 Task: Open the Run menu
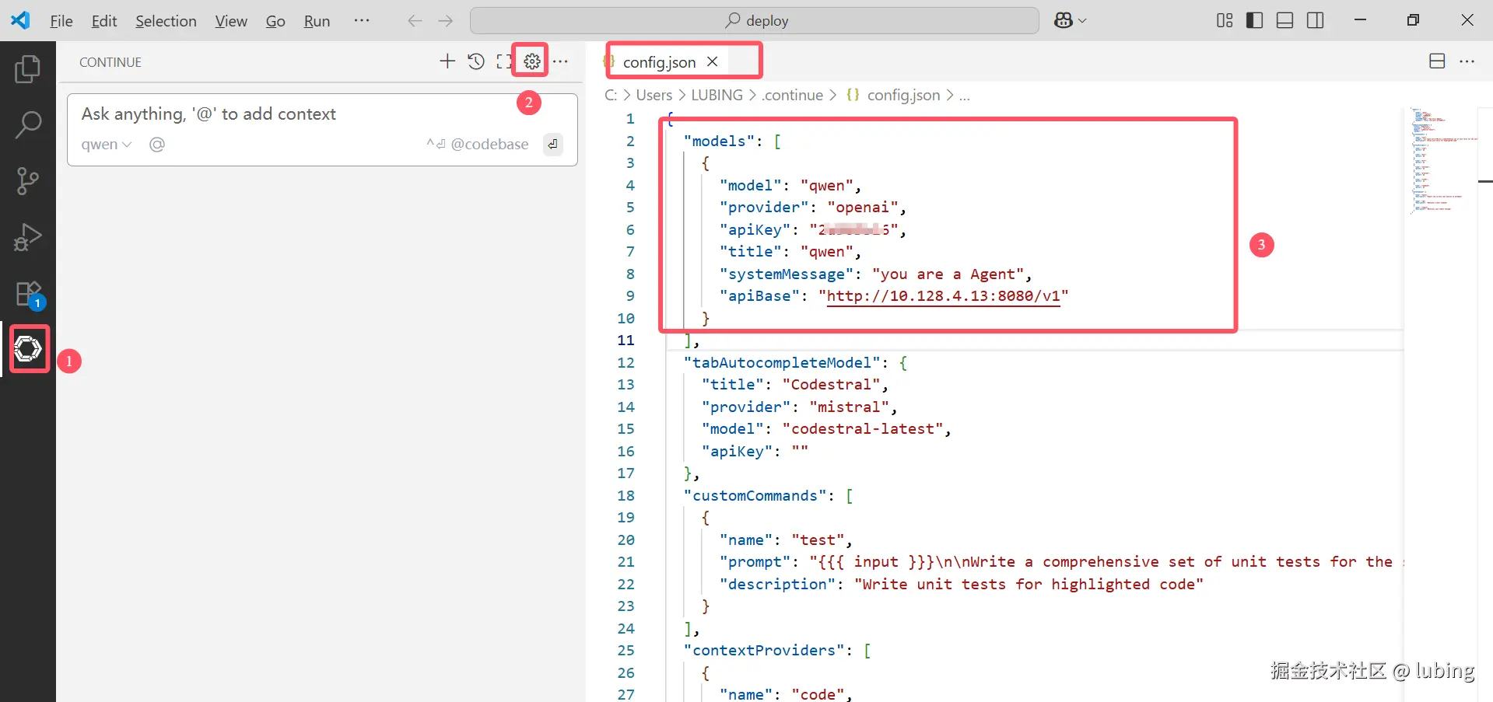(x=317, y=21)
